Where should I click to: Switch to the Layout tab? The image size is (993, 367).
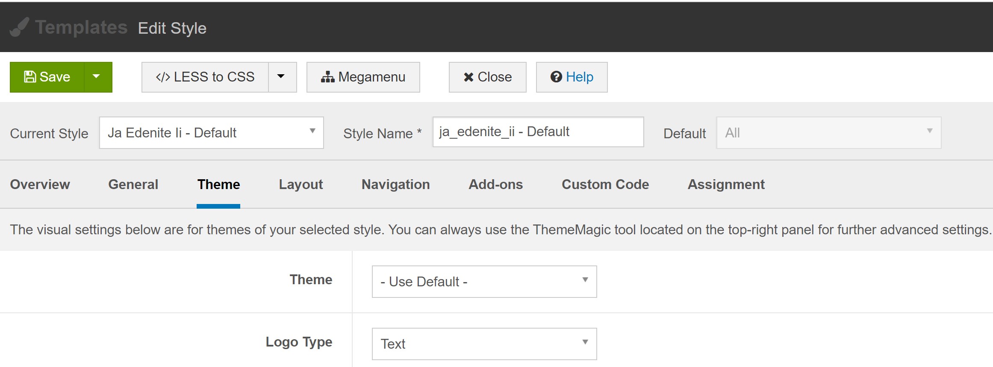click(301, 184)
